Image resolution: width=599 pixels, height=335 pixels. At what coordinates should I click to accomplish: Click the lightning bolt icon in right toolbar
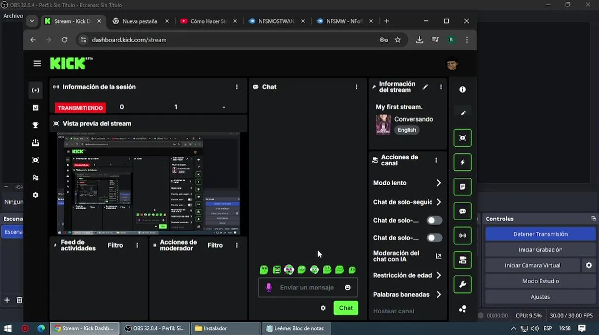pos(462,162)
